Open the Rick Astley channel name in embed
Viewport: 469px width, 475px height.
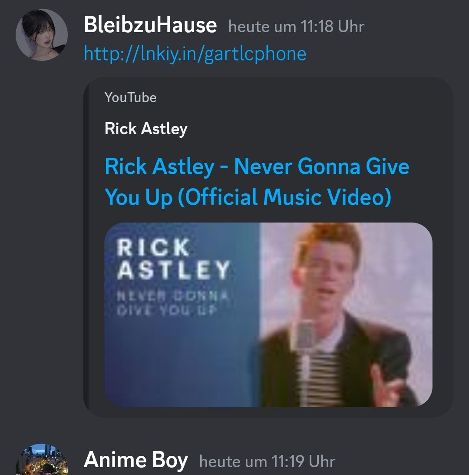pos(146,129)
